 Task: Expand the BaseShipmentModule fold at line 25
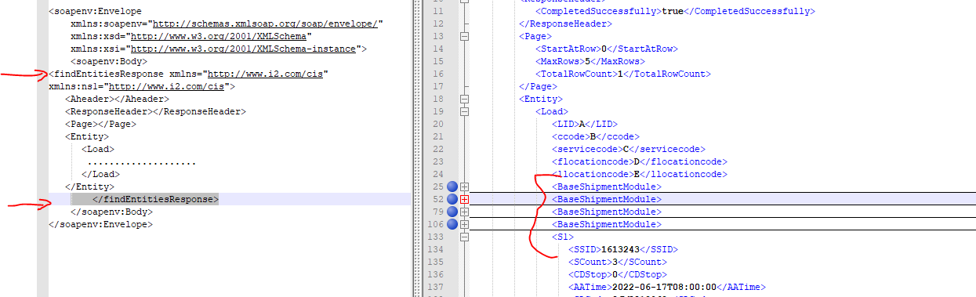[465, 187]
